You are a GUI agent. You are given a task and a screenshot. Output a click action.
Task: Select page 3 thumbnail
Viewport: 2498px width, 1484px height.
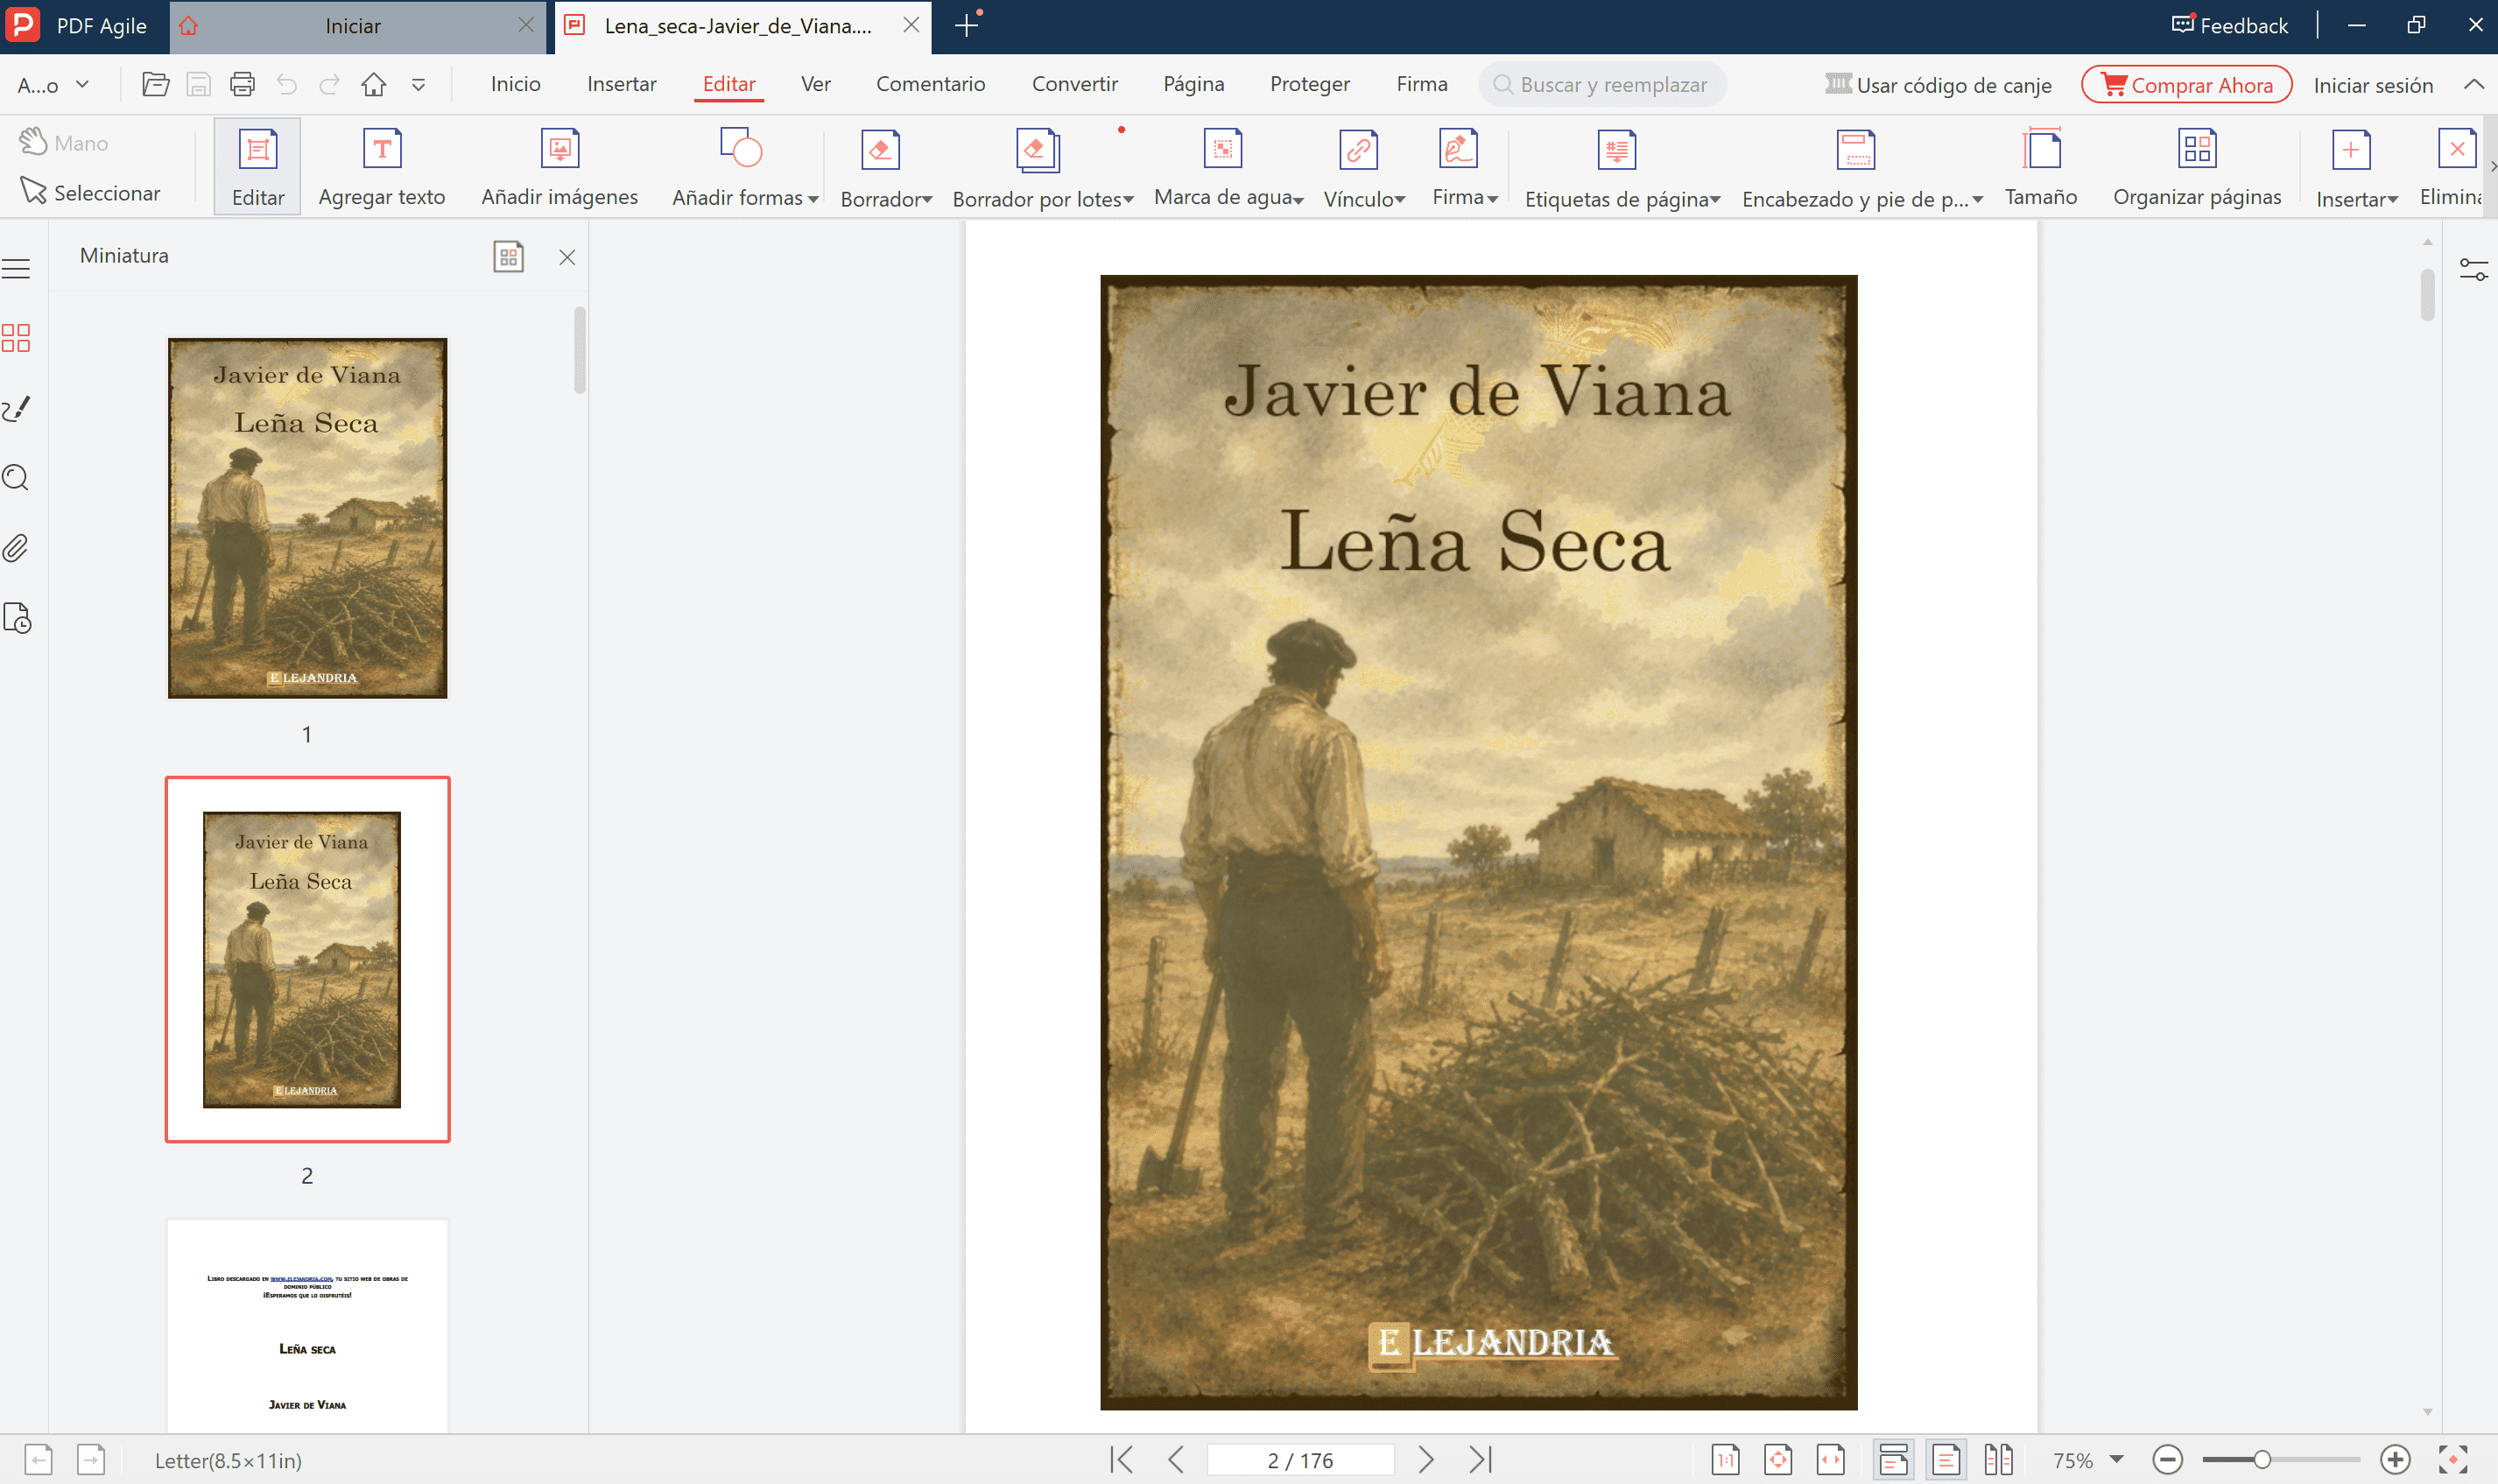307,1325
